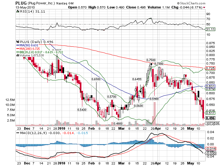Click the High 0.570 value in header
Screen dimensions: 220x166
click(97, 7)
